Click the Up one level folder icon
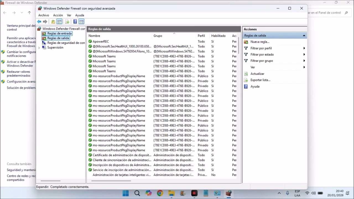354x199 pixels. click(53, 22)
